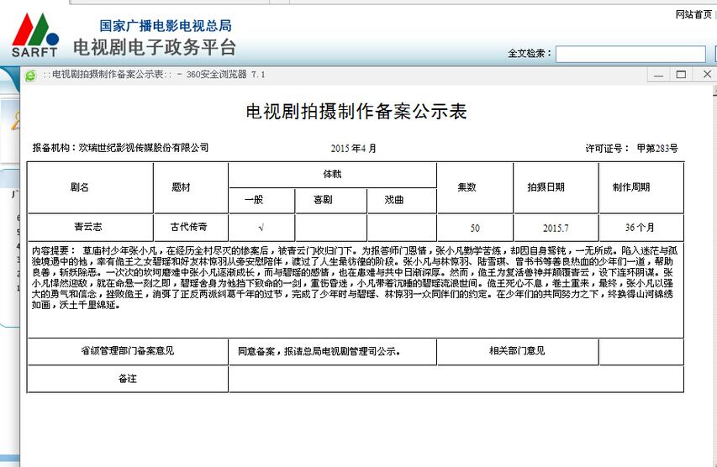
Task: Click the 古代传奇 genre cell
Action: (189, 227)
